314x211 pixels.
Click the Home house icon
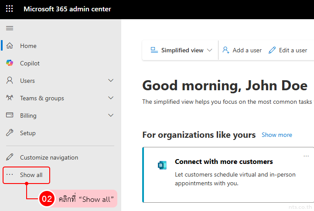click(x=10, y=46)
